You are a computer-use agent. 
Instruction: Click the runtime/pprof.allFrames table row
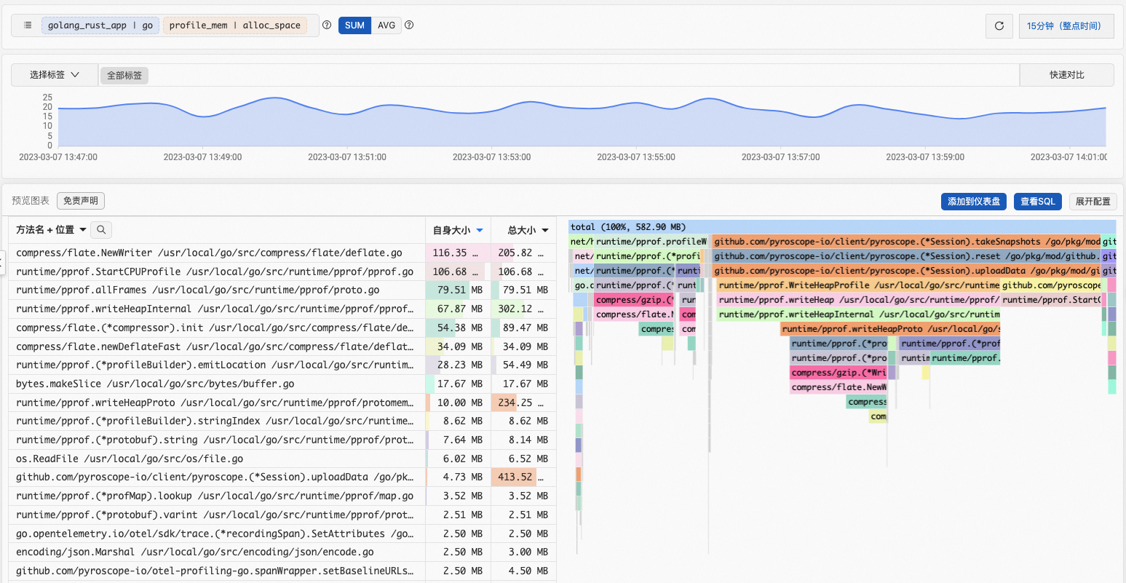282,290
